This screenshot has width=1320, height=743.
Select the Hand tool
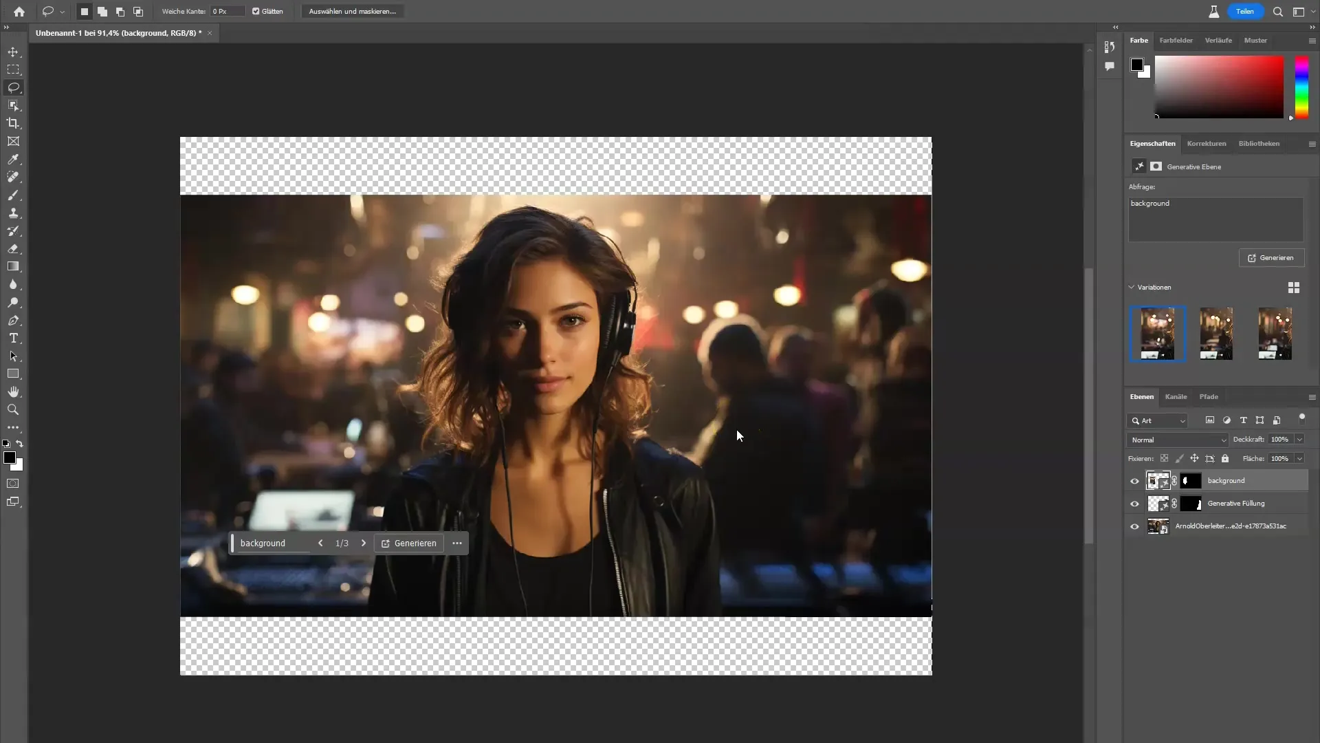pyautogui.click(x=13, y=391)
